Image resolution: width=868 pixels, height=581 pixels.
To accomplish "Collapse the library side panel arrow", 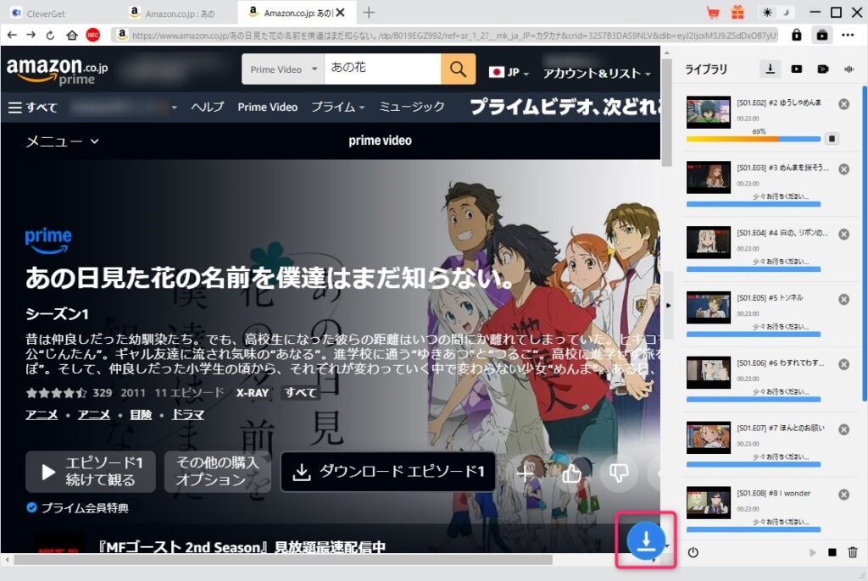I will coord(669,305).
